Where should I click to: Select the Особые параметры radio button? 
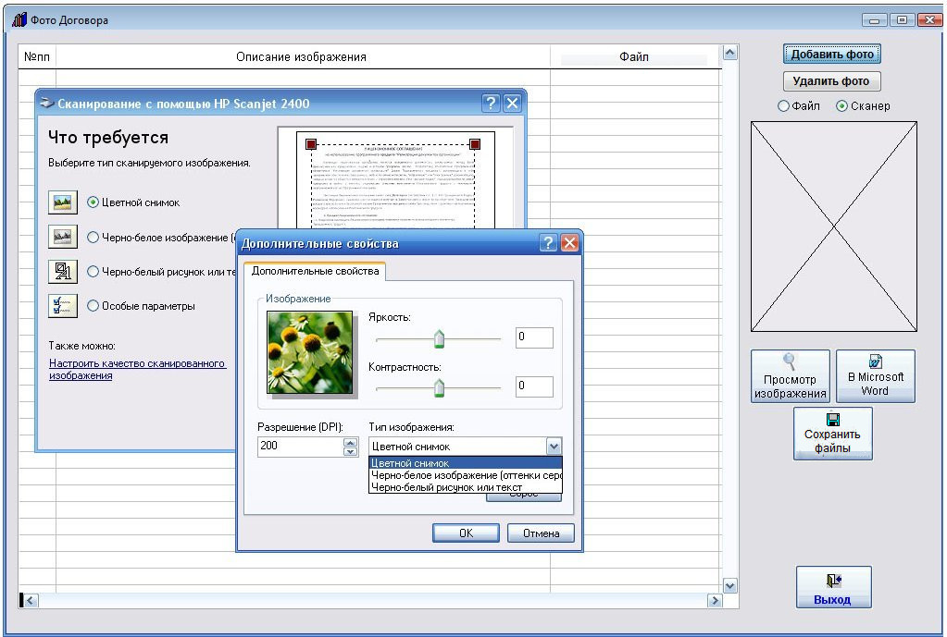point(93,306)
